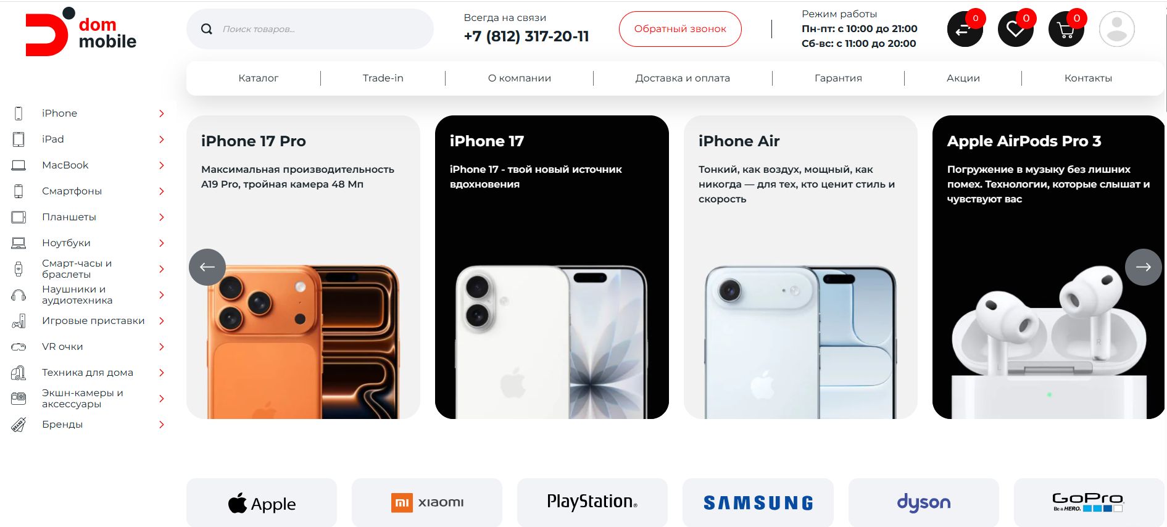
Task: Open the Гарантия menu item
Action: click(x=838, y=78)
